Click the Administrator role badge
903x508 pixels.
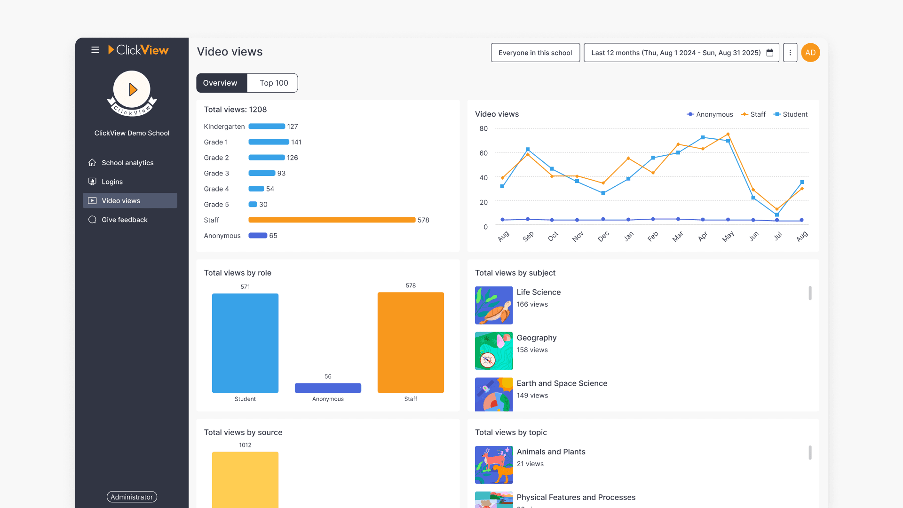(132, 497)
